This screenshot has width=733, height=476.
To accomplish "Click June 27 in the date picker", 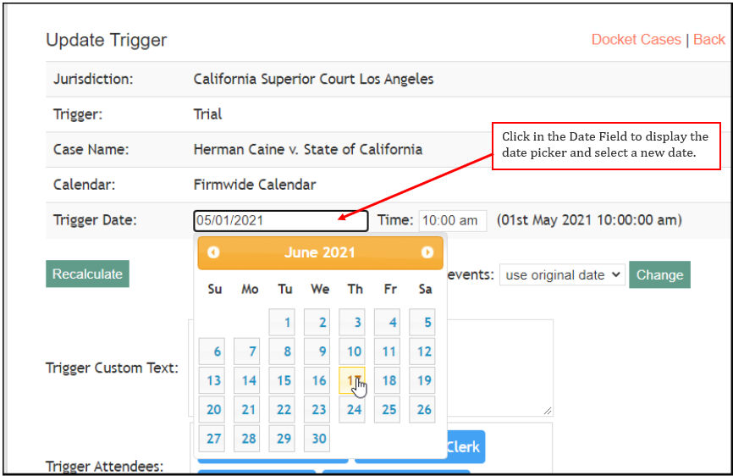I will pos(213,439).
